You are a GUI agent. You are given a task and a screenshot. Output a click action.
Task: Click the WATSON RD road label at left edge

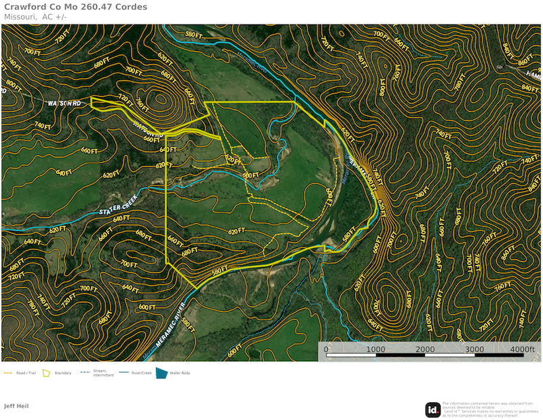point(64,103)
